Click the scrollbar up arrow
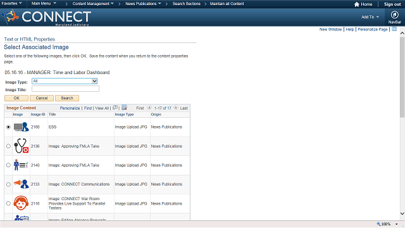 click(x=402, y=33)
